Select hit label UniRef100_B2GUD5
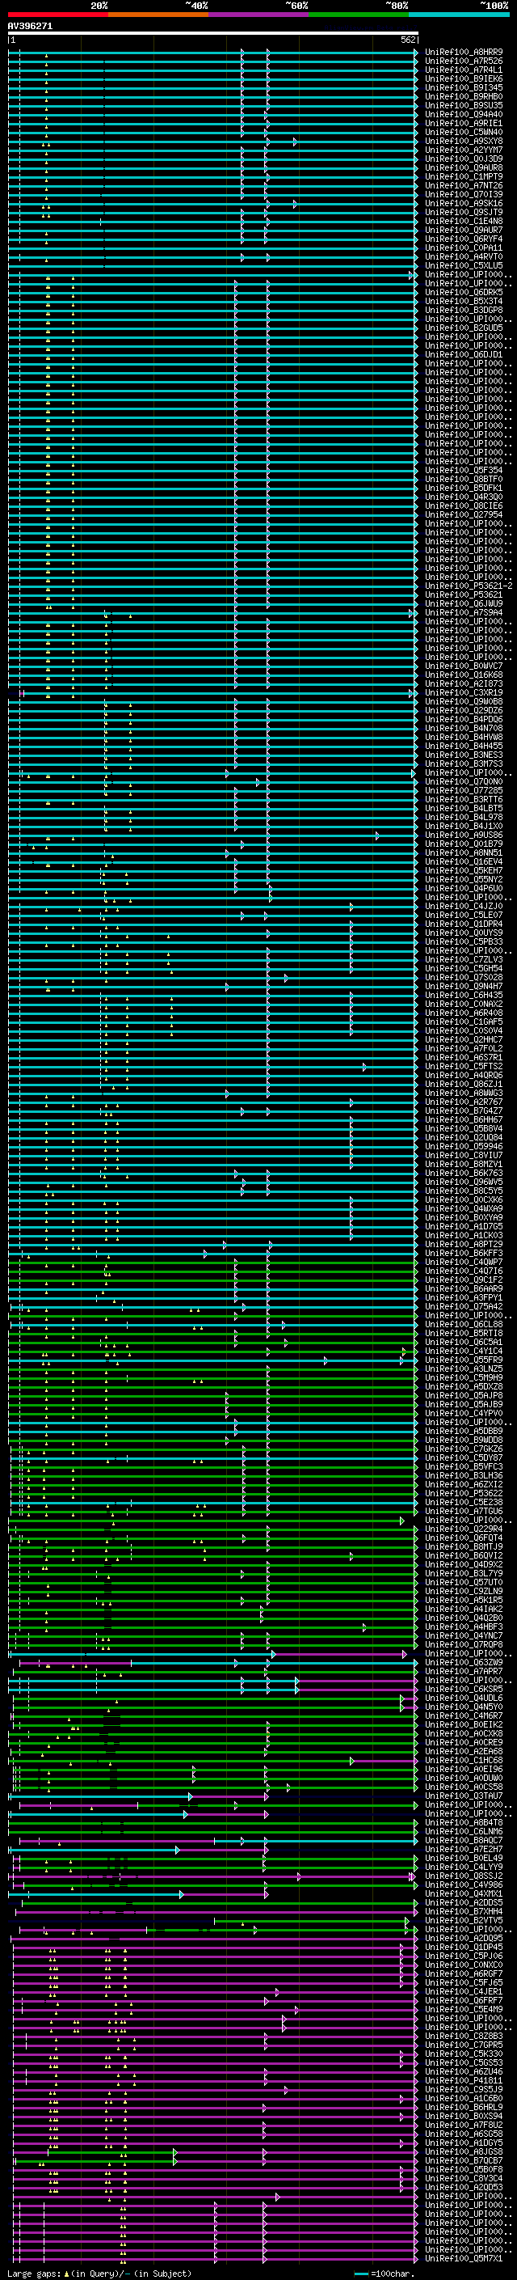Image resolution: width=517 pixels, height=2280 pixels. click(x=464, y=328)
